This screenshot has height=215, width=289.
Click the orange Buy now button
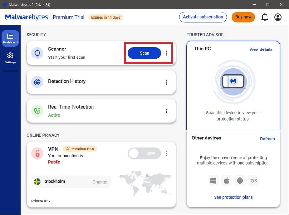(x=243, y=17)
